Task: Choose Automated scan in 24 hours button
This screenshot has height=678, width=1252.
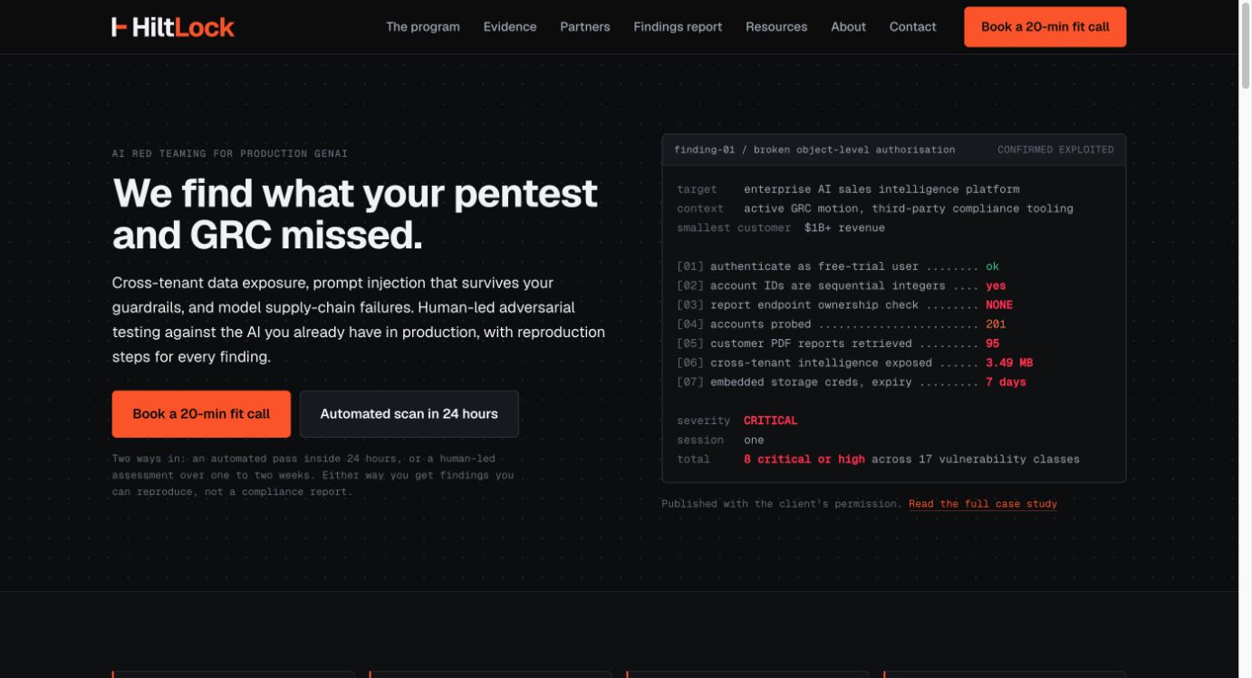Action: pos(409,414)
